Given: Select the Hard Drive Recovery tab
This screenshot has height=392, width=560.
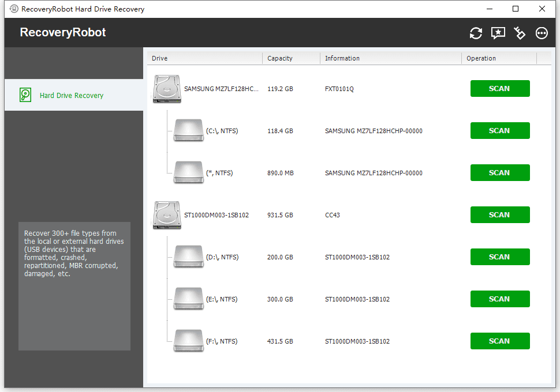Looking at the screenshot, I should [x=72, y=96].
